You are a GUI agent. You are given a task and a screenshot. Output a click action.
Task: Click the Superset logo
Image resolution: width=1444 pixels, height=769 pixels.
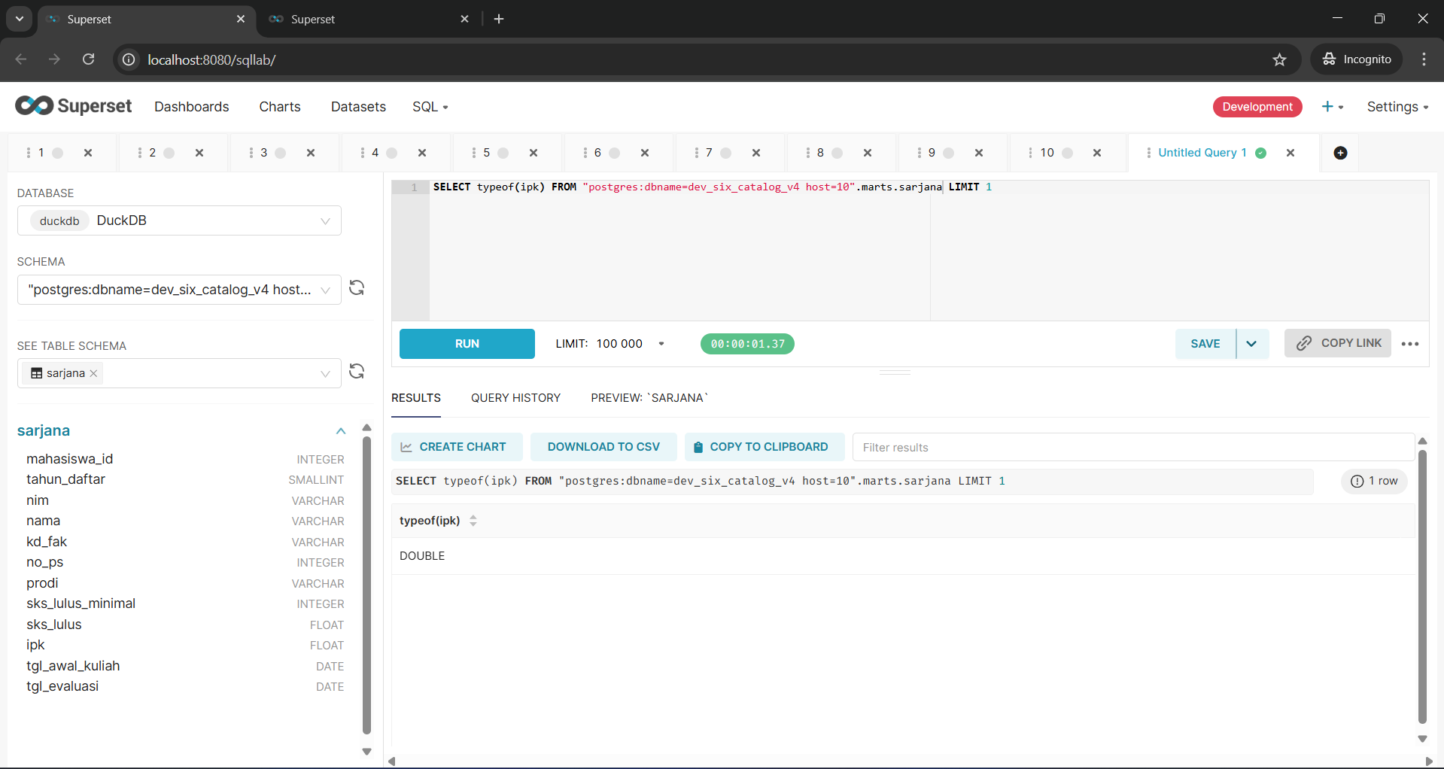(x=74, y=106)
